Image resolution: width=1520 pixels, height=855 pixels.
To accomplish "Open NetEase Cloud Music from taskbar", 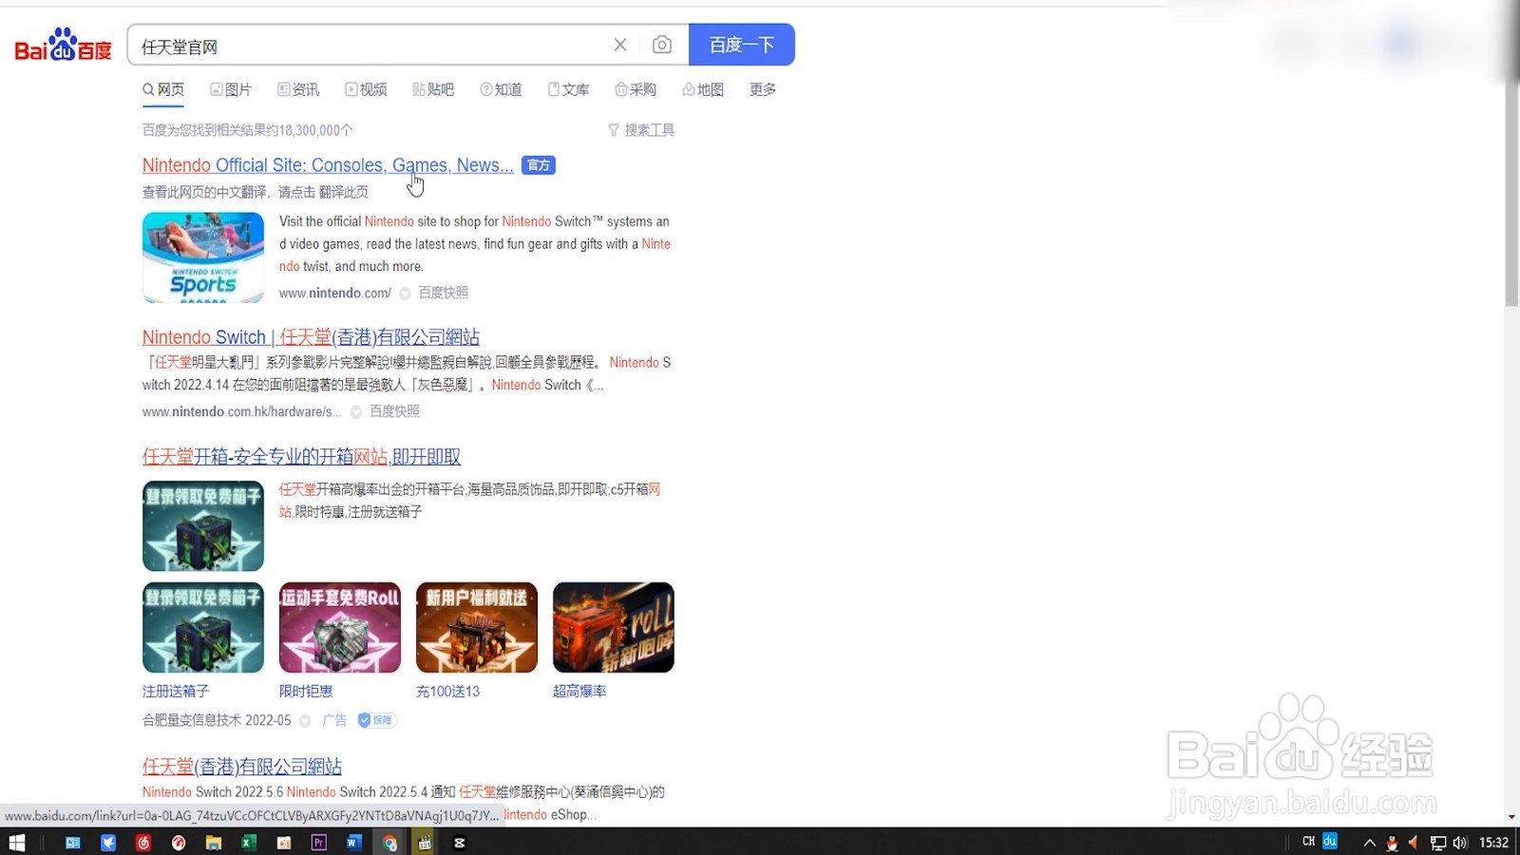I will click(x=142, y=841).
